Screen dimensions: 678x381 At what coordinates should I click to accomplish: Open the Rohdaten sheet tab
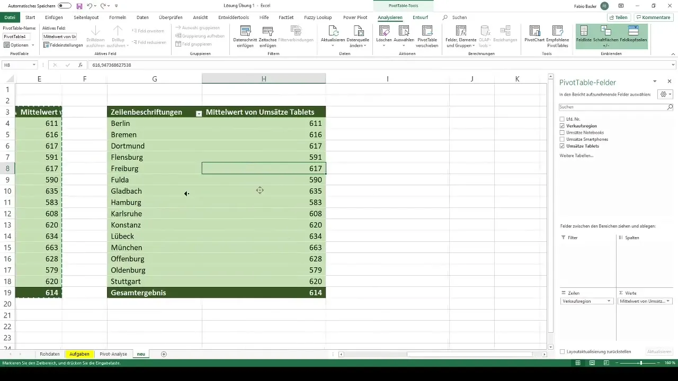[x=50, y=354]
